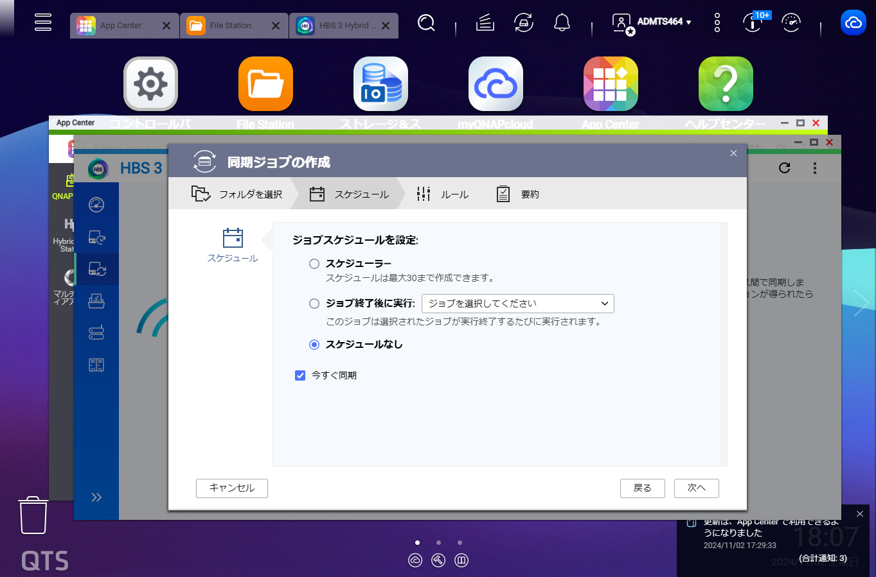Select the second desktop page dot
The width and height of the screenshot is (876, 577).
click(x=438, y=542)
